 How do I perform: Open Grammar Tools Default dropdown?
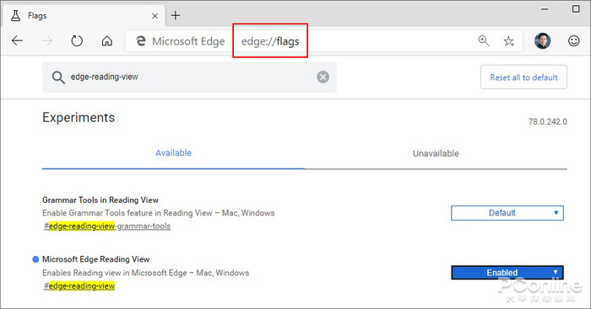507,213
